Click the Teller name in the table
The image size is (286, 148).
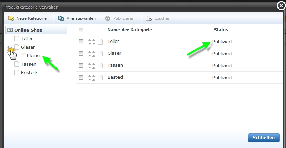click(x=113, y=42)
